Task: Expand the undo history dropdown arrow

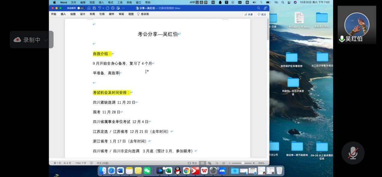Action: coord(103,8)
